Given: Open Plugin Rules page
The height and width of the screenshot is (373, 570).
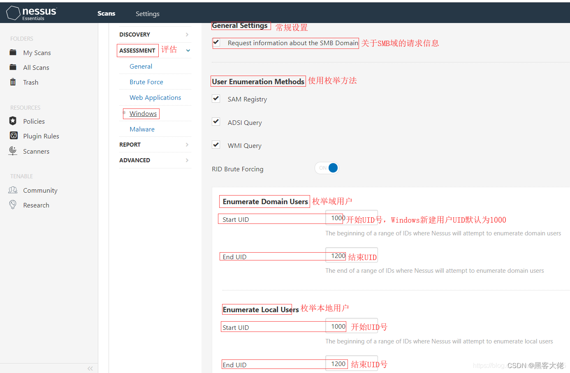Looking at the screenshot, I should [41, 136].
